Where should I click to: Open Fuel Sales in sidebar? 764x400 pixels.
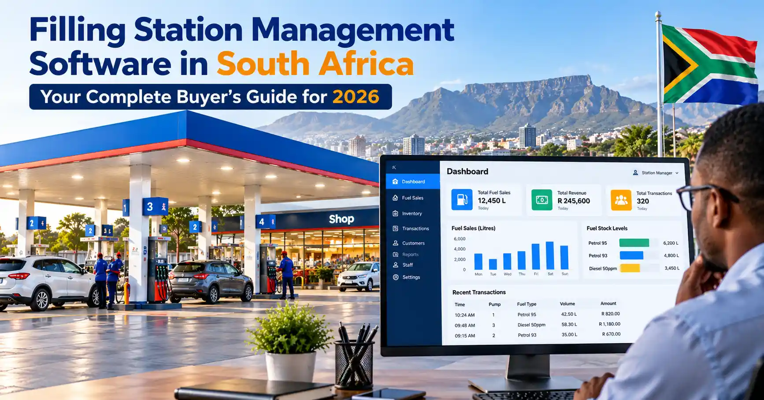point(412,198)
